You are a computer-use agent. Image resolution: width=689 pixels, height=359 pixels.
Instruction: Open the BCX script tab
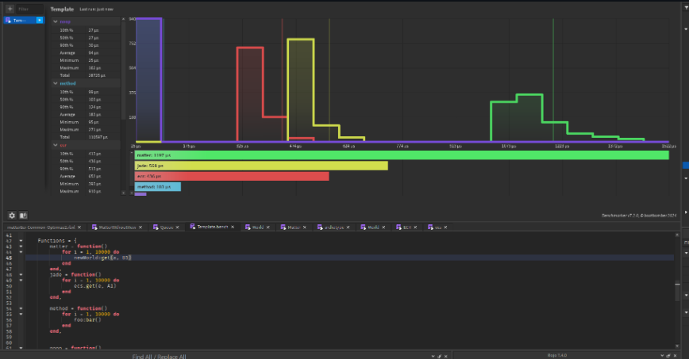pyautogui.click(x=406, y=227)
